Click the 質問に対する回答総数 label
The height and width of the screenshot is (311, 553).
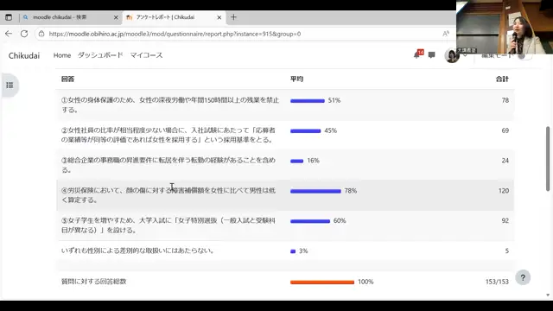coord(94,282)
